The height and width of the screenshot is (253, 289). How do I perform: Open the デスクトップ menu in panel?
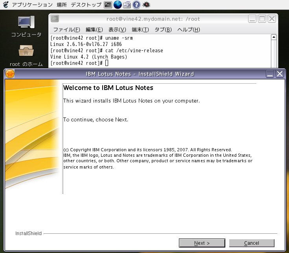86,5
